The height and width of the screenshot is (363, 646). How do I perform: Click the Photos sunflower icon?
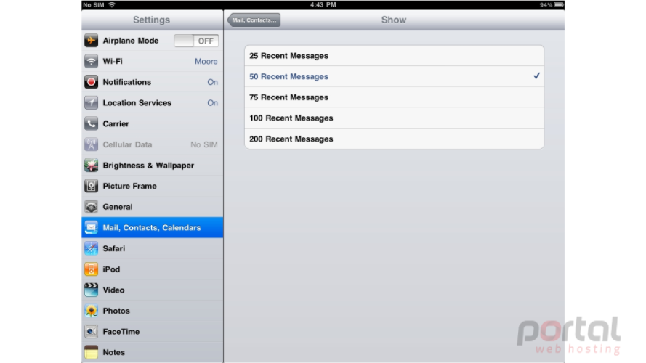click(91, 311)
